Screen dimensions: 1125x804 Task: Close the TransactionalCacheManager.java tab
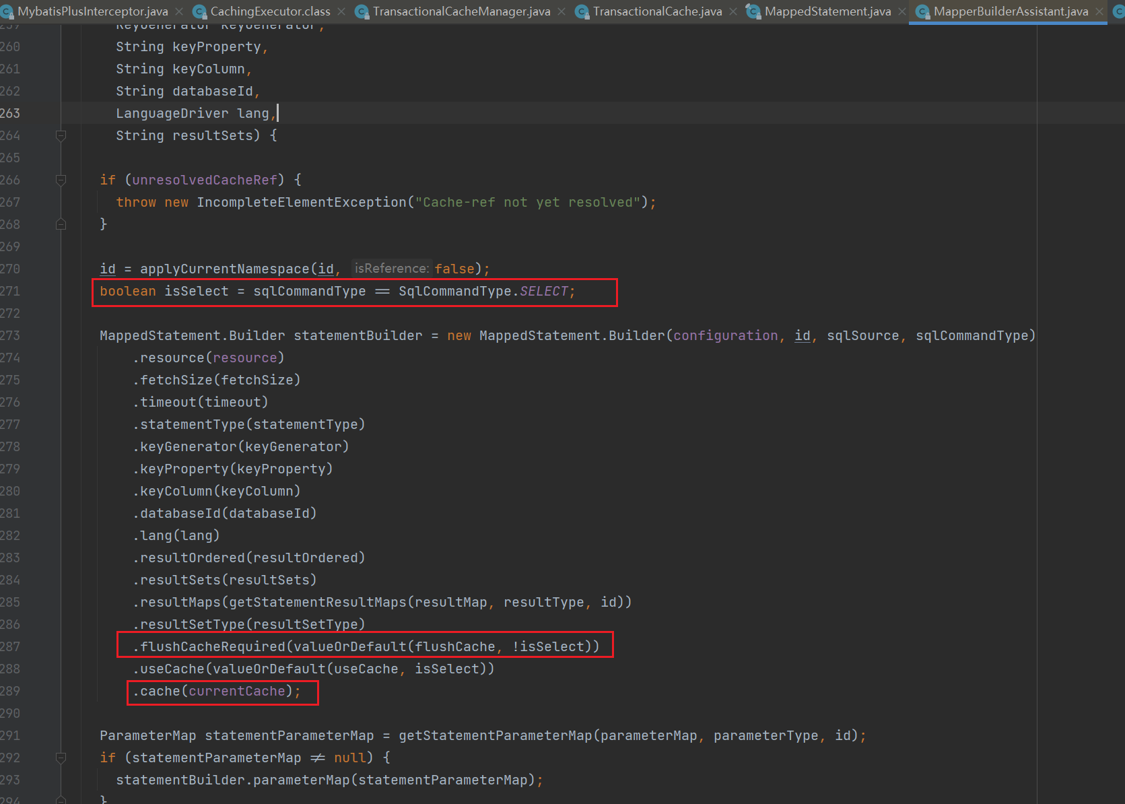pyautogui.click(x=561, y=11)
